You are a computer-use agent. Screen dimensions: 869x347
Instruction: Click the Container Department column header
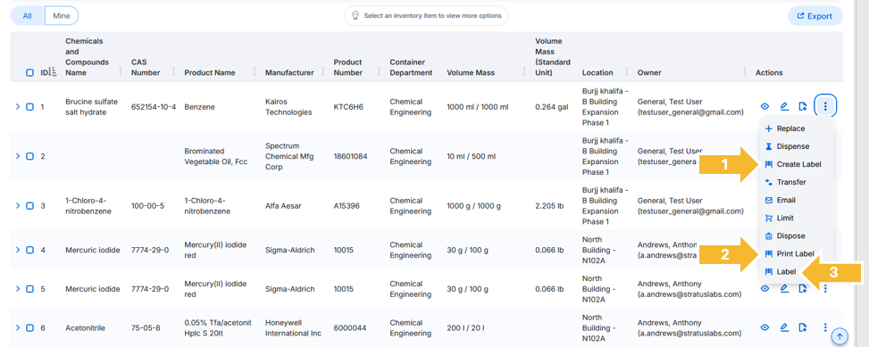(411, 67)
